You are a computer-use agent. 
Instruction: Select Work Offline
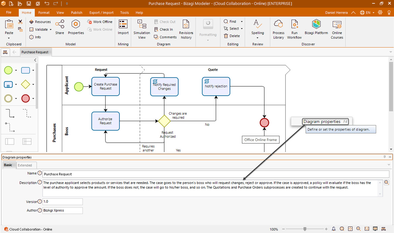100,22
